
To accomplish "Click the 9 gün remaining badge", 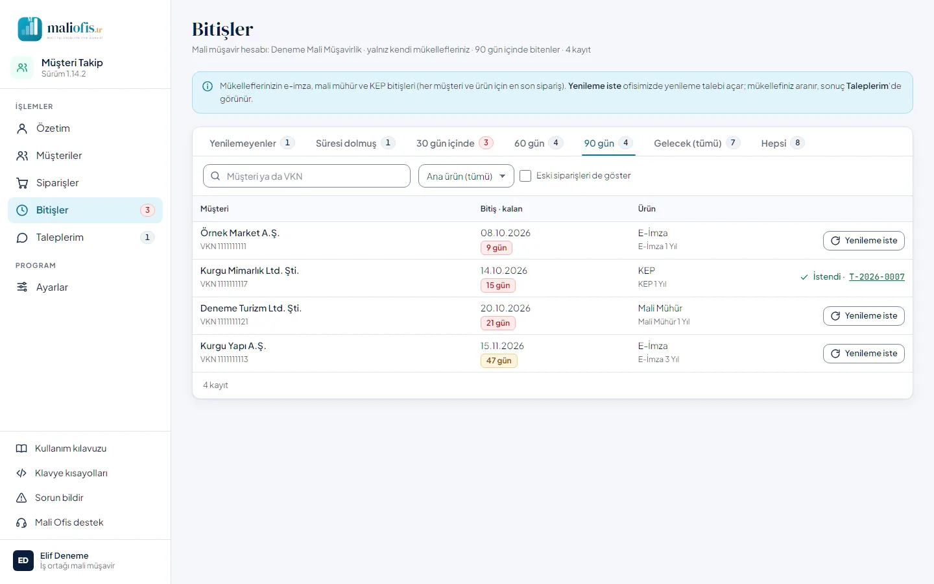I will point(497,248).
